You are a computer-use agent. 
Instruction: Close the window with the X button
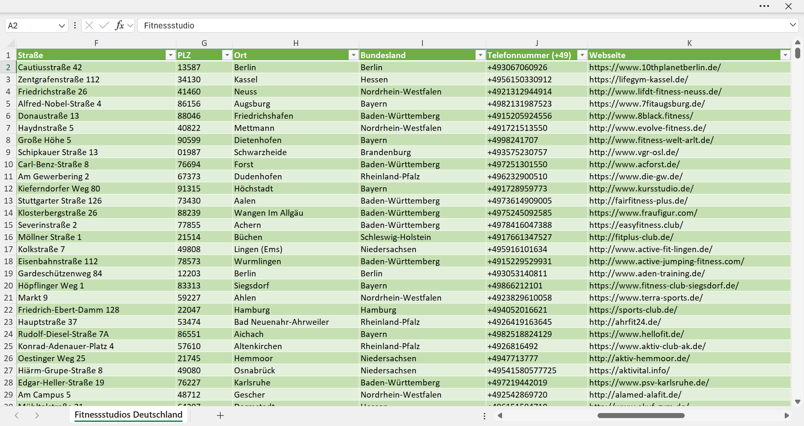tap(789, 6)
